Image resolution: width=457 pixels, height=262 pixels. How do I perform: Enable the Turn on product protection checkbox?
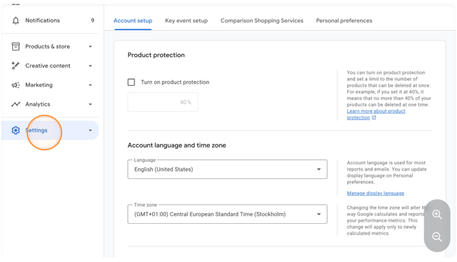click(131, 82)
